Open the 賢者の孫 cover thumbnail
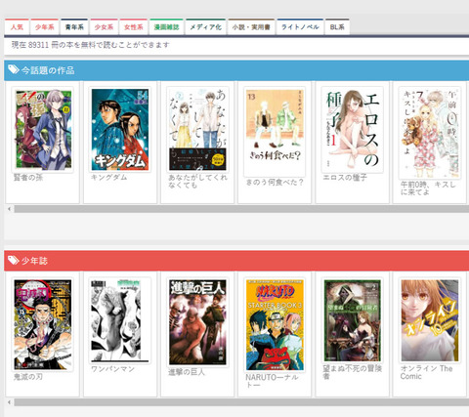The image size is (469, 417). tap(43, 130)
